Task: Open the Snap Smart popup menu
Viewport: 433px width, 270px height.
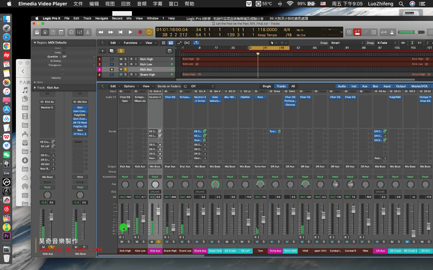Action: [x=347, y=43]
